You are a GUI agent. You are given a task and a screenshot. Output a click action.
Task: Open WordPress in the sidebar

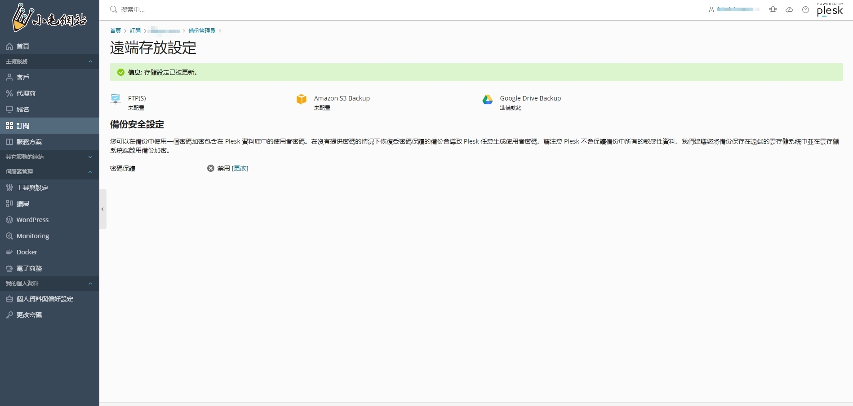pyautogui.click(x=32, y=220)
